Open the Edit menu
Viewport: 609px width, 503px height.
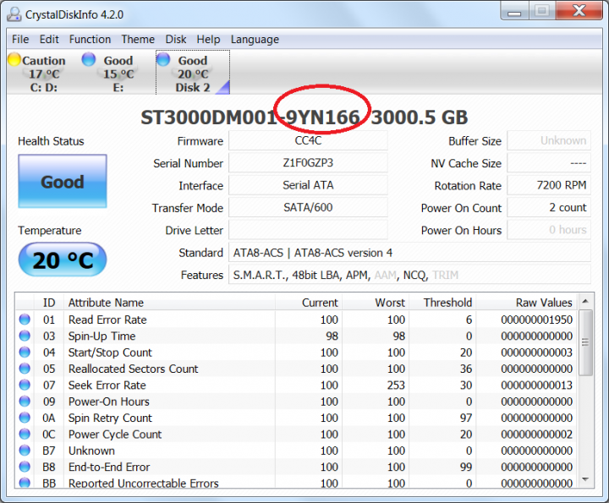pyautogui.click(x=49, y=39)
